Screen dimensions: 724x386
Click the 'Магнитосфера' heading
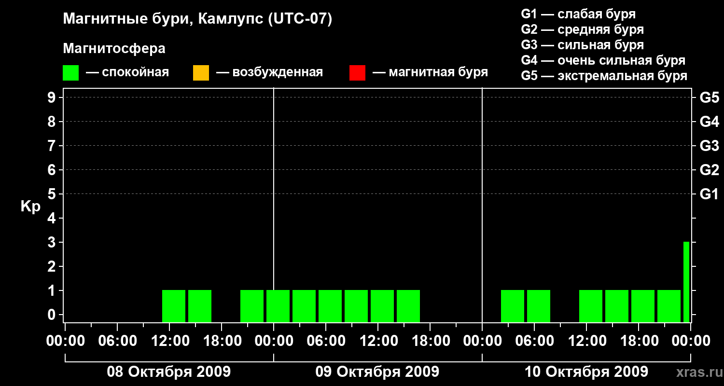pyautogui.click(x=114, y=49)
